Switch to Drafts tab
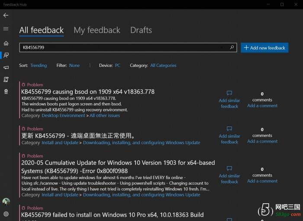 pos(141,30)
